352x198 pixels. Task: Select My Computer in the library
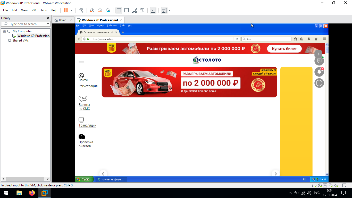point(22,31)
